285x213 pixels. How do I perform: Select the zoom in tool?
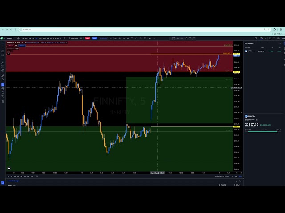(3, 79)
